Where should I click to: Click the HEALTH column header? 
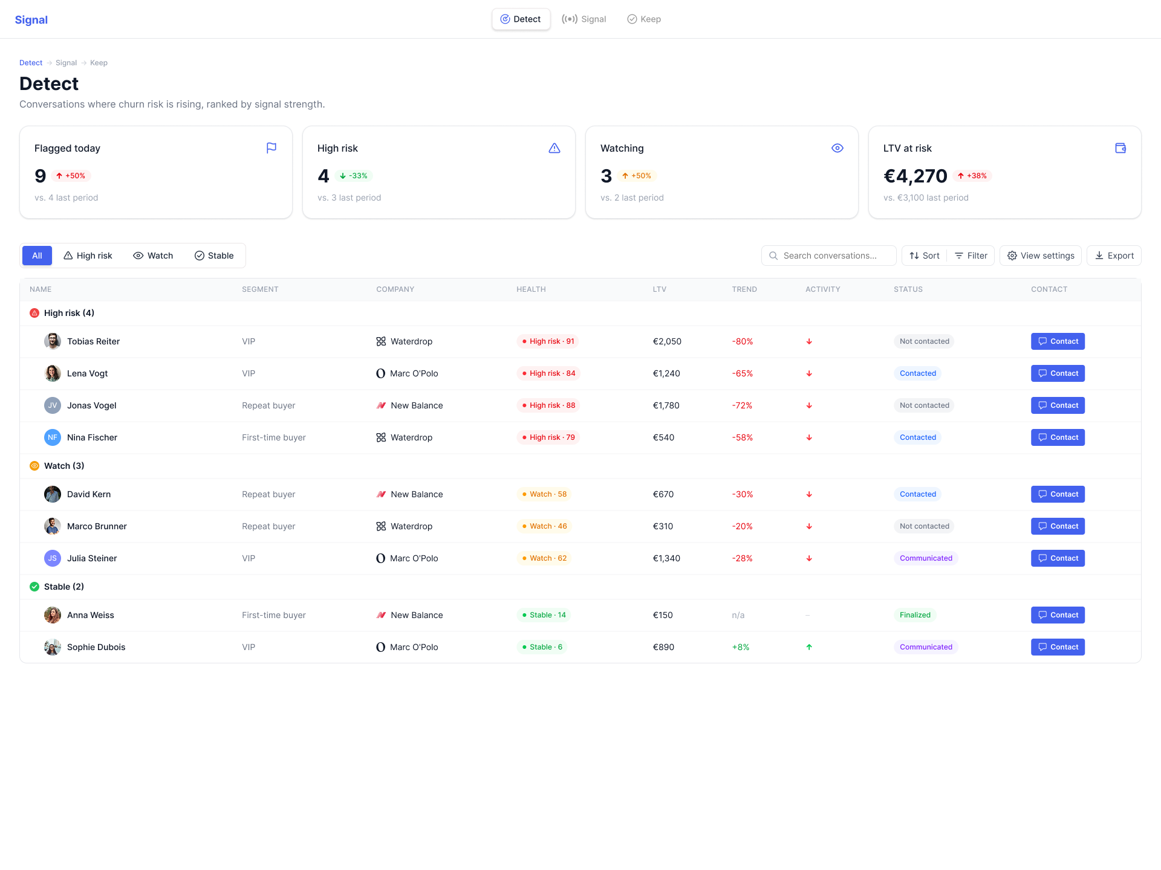[531, 289]
